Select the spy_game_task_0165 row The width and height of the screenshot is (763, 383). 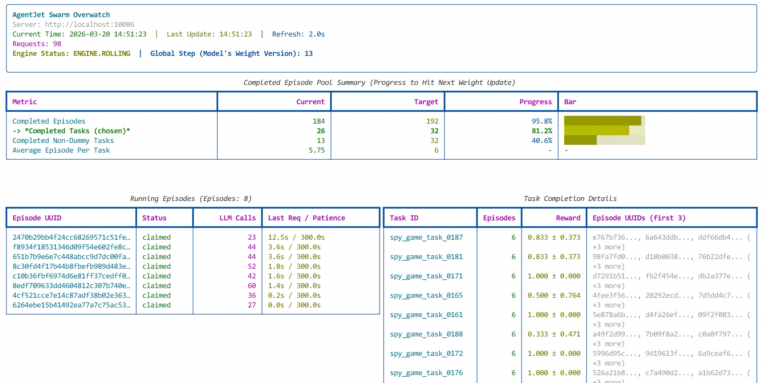426,296
